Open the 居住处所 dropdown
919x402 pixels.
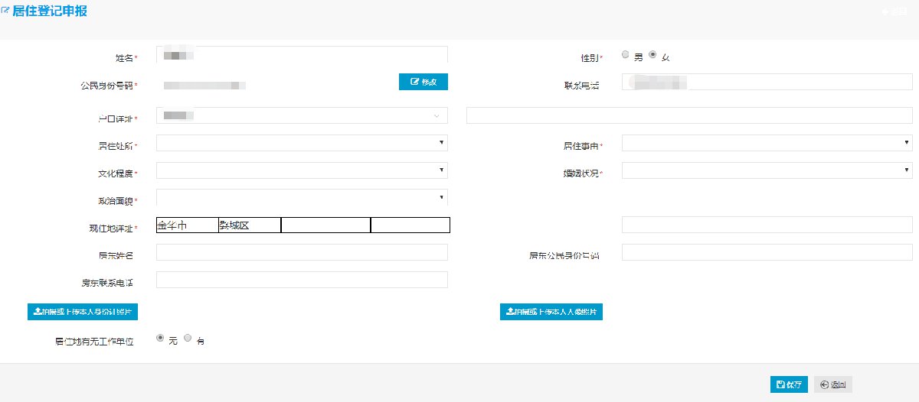(x=302, y=143)
